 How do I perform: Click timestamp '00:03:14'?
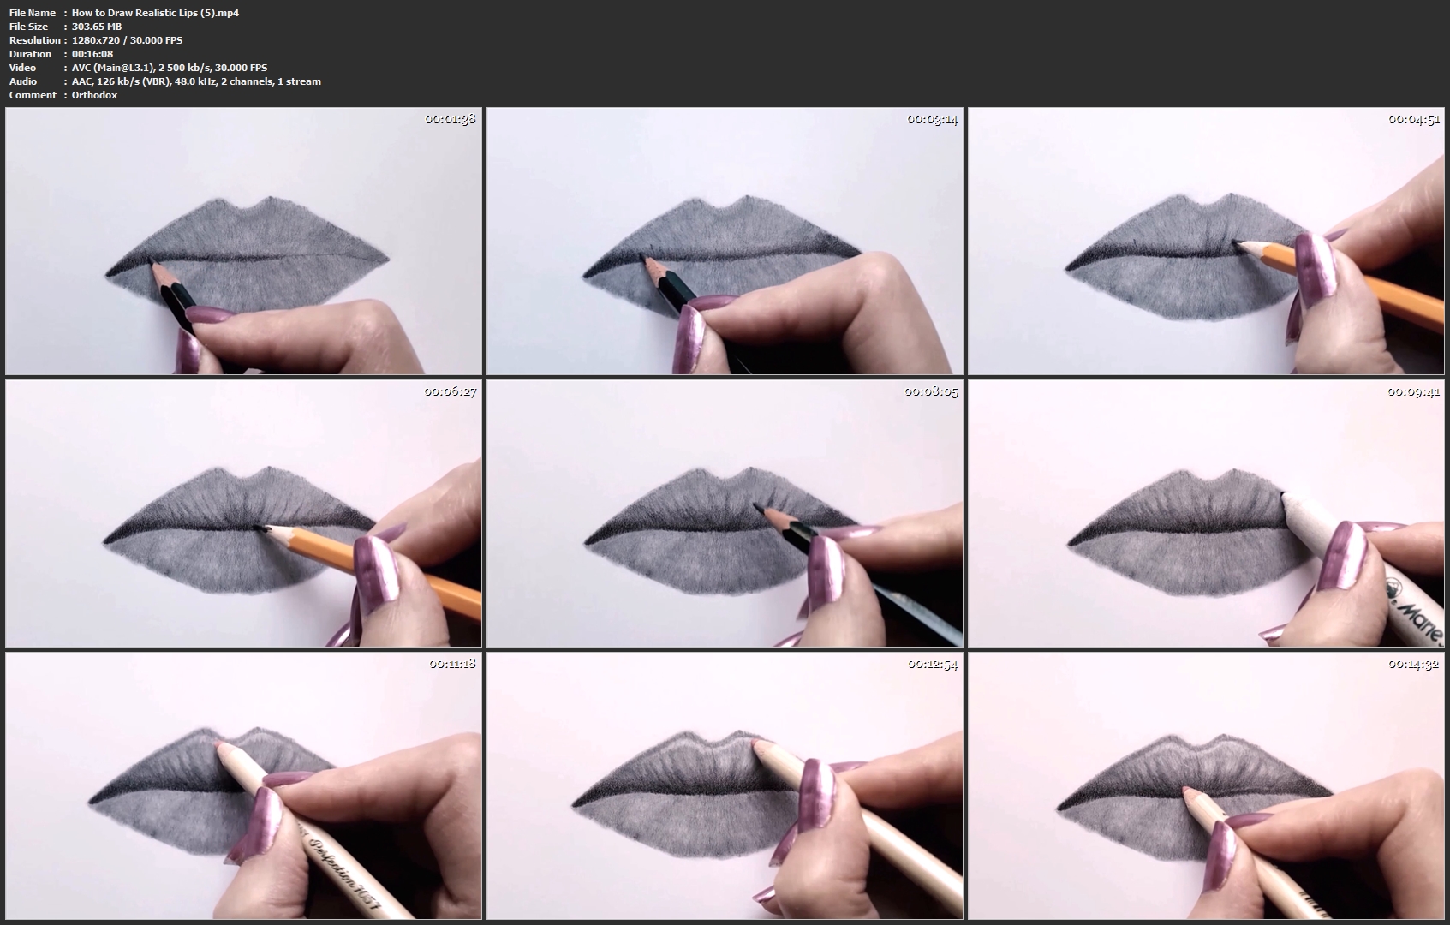pos(932,119)
